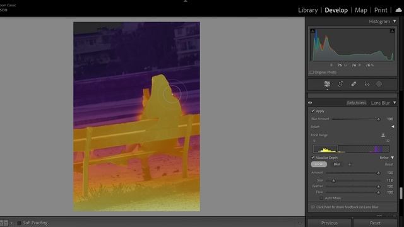Click the Flow value 100
The image size is (404, 227).
tap(390, 192)
